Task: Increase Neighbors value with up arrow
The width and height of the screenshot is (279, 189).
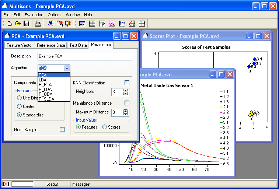Action: (x=126, y=90)
